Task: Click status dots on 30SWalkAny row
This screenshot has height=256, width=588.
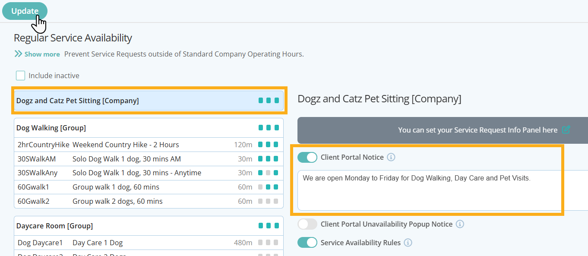Action: click(x=269, y=173)
